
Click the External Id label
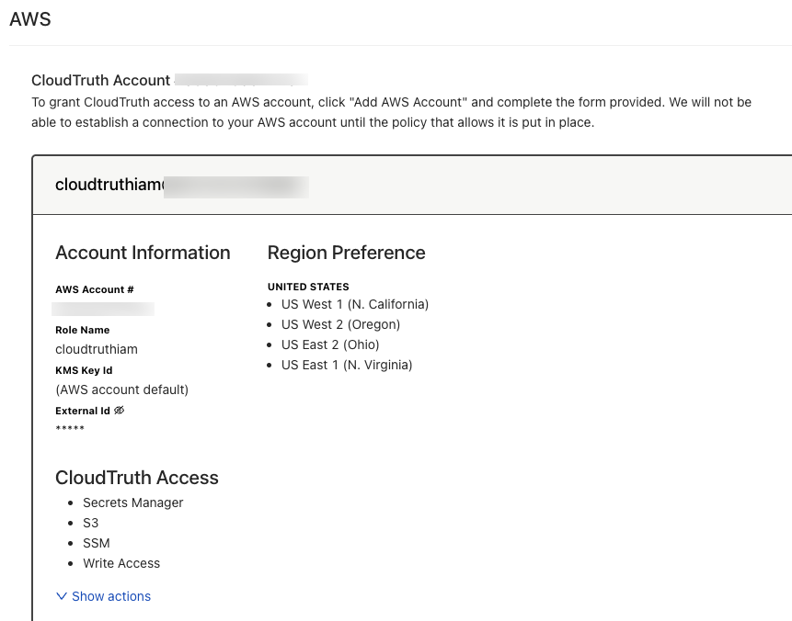[x=83, y=411]
